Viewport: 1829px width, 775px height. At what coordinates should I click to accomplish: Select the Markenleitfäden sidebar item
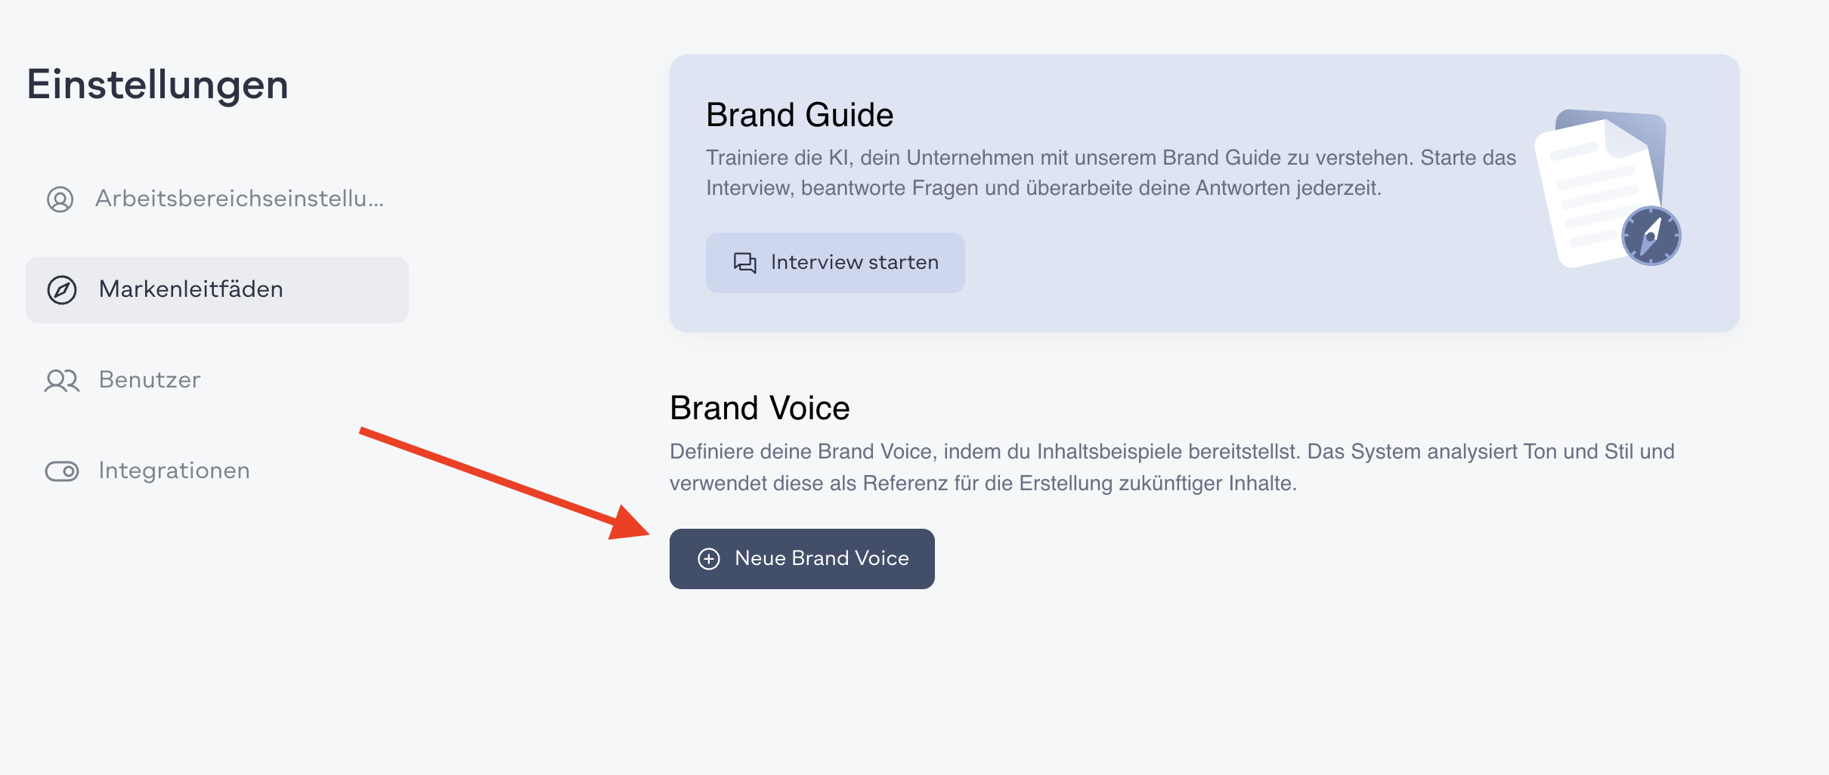pyautogui.click(x=218, y=290)
